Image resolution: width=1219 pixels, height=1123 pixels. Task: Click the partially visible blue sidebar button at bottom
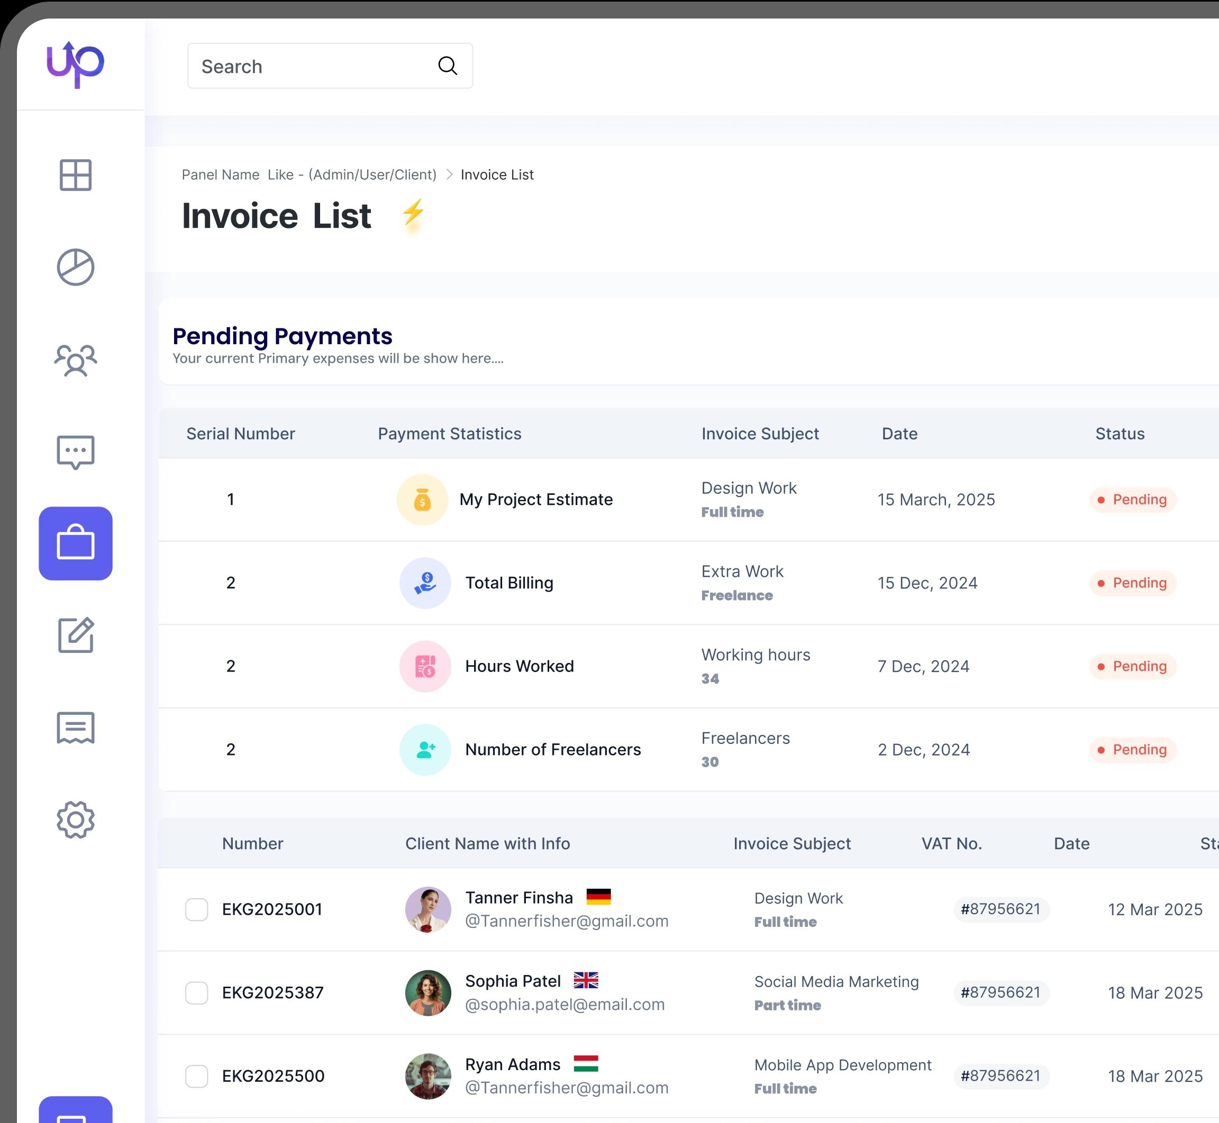(x=75, y=1110)
